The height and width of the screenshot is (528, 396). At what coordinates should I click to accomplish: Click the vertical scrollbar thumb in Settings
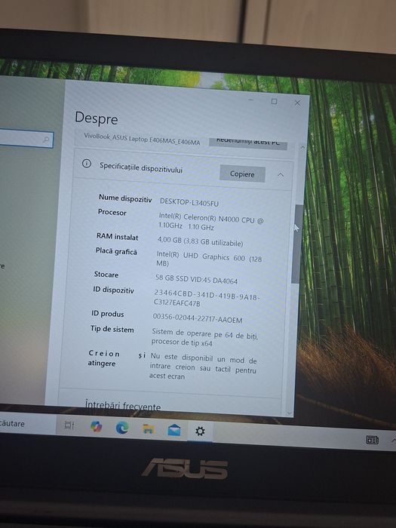click(x=296, y=244)
